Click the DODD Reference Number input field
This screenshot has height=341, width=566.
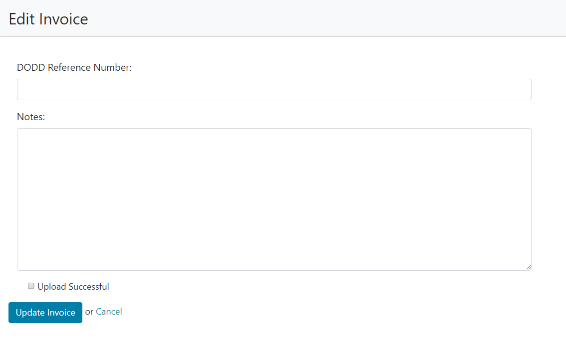point(274,89)
